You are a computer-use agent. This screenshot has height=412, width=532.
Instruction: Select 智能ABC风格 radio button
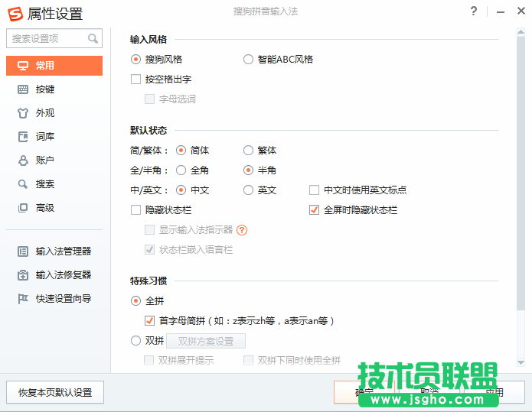click(x=248, y=60)
